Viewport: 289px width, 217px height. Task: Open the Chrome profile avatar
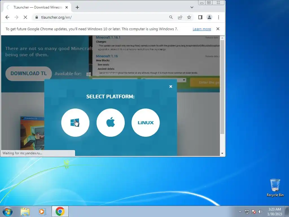pos(209,17)
